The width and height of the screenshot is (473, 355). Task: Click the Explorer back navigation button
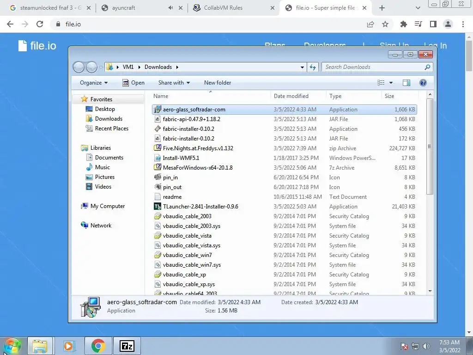click(79, 67)
